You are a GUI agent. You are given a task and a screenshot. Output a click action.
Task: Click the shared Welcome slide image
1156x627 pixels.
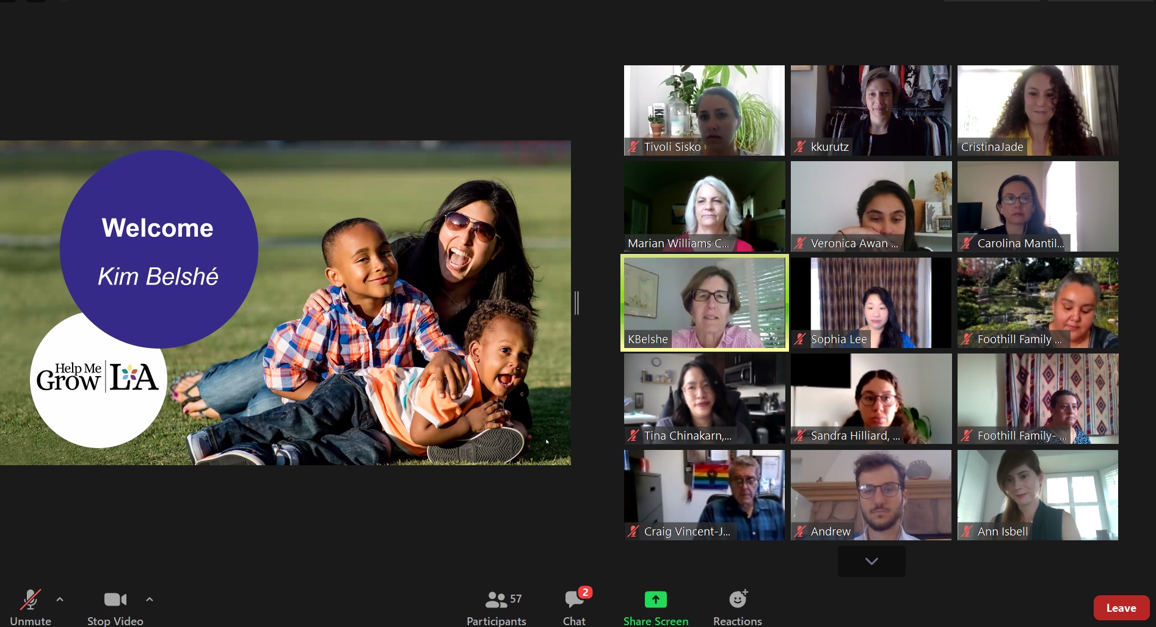click(285, 303)
